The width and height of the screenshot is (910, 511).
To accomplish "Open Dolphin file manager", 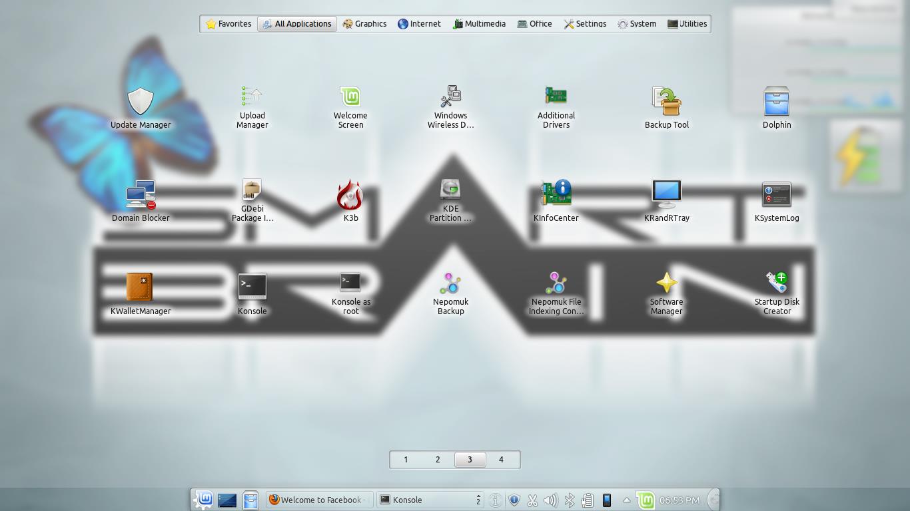I will pyautogui.click(x=777, y=106).
